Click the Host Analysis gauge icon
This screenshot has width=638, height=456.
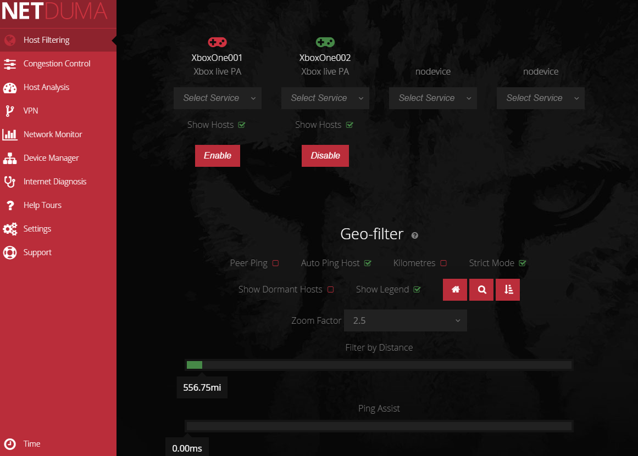[10, 87]
